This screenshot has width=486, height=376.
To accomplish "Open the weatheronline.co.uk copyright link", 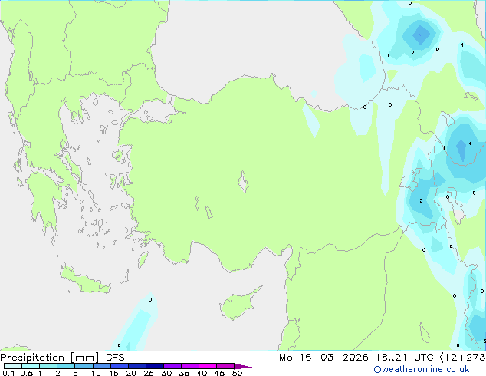I will click(422, 369).
